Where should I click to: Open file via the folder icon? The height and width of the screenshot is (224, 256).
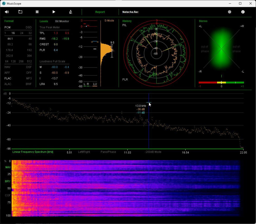coord(20,12)
